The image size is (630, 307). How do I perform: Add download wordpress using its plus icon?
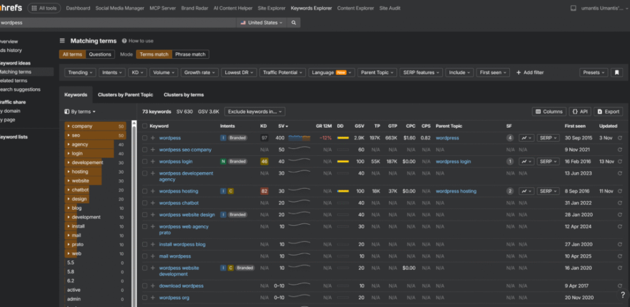153,286
